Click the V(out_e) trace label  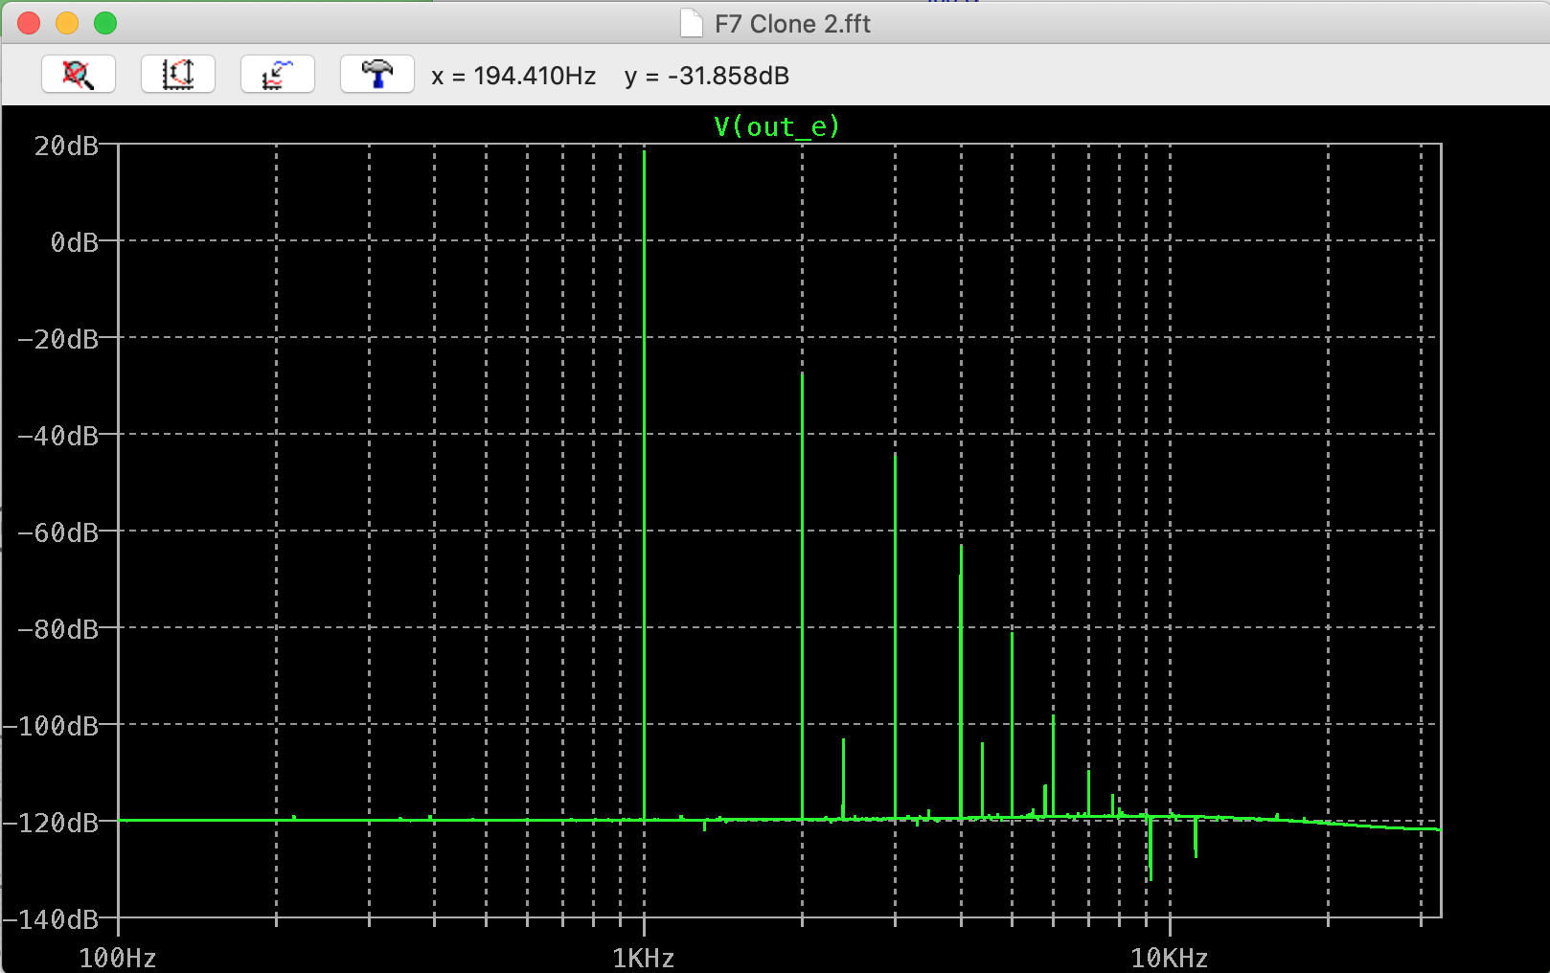click(777, 126)
